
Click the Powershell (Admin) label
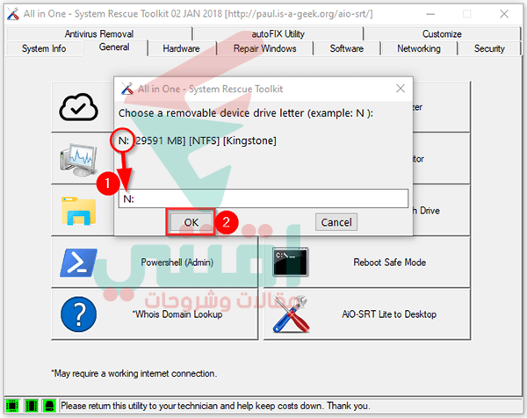(x=177, y=263)
